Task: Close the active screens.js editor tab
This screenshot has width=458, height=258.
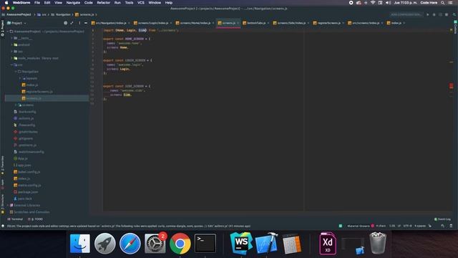Action: [238, 23]
